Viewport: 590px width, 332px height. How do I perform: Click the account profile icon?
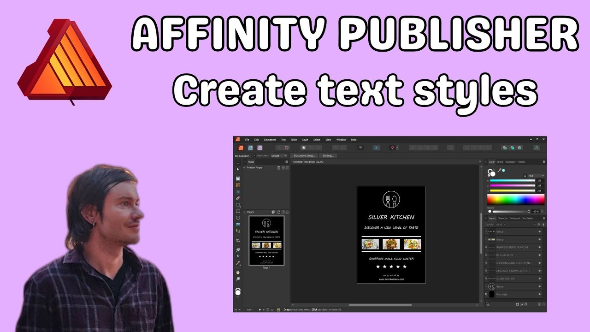click(537, 148)
